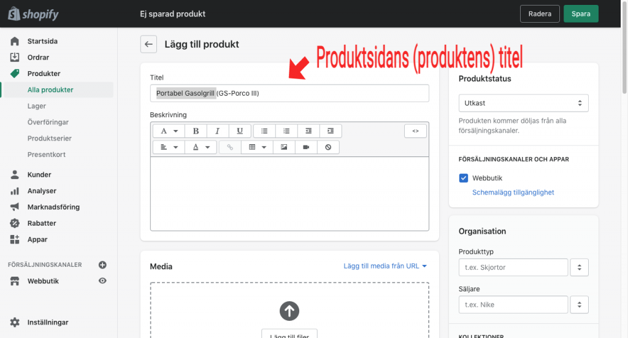
Task: Click the outdent icon
Action: click(308, 131)
